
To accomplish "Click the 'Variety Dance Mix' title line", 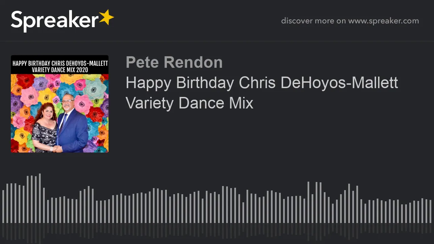I will pyautogui.click(x=190, y=103).
